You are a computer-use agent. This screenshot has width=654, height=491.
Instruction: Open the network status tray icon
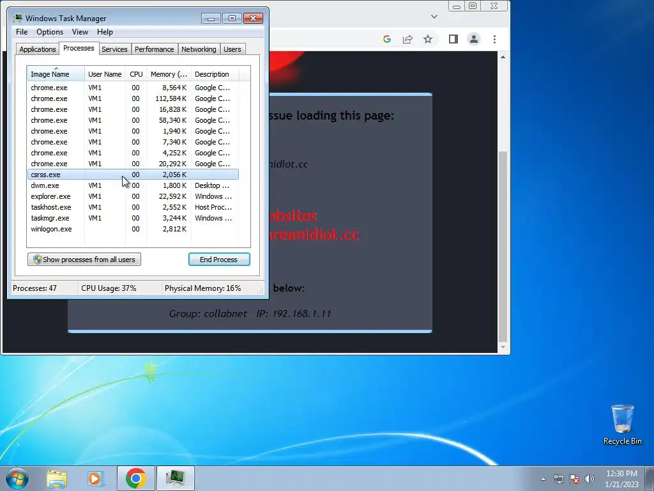558,479
